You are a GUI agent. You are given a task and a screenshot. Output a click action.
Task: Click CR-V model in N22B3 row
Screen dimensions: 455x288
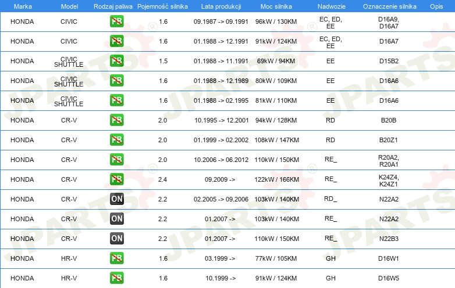coord(69,239)
